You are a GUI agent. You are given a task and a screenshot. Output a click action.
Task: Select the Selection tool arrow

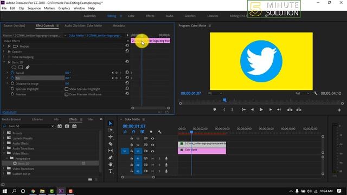[x=111, y=123]
